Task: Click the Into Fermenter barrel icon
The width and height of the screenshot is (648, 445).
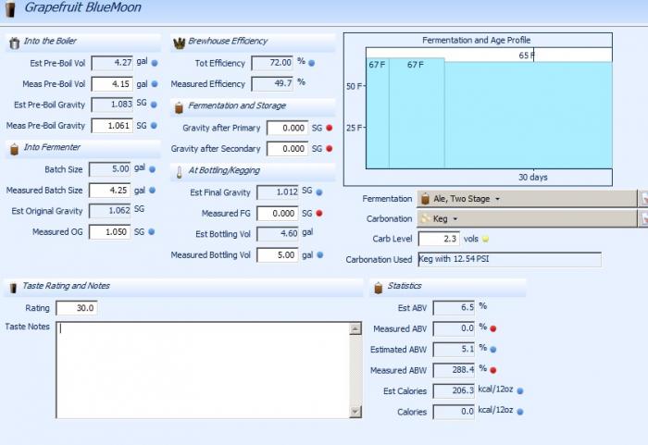Action: coord(15,149)
